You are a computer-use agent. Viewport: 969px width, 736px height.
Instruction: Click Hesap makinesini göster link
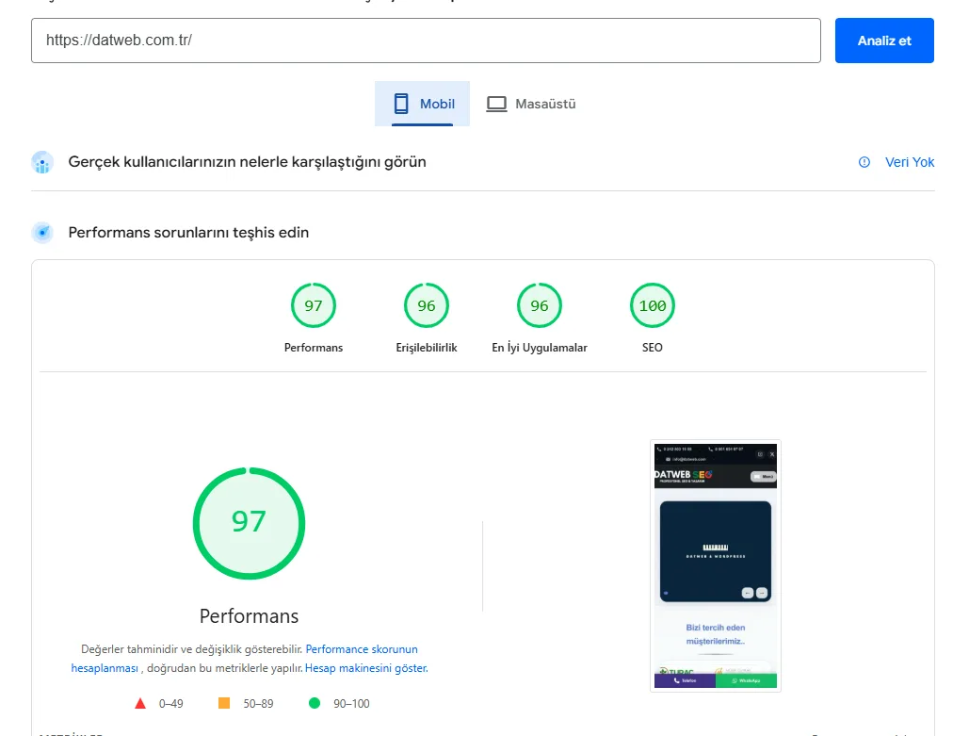(x=366, y=668)
